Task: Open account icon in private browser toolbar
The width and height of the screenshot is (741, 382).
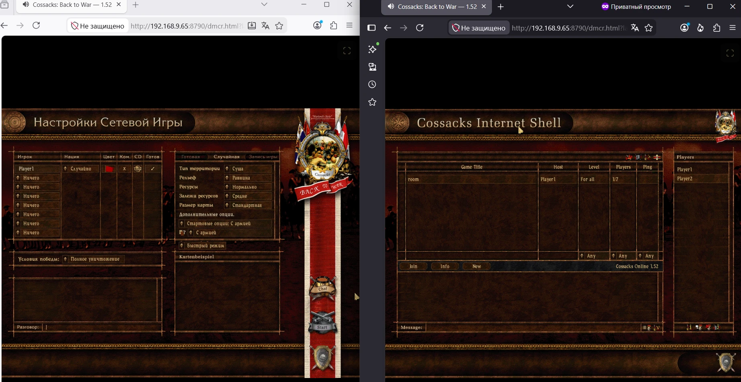Action: [685, 27]
